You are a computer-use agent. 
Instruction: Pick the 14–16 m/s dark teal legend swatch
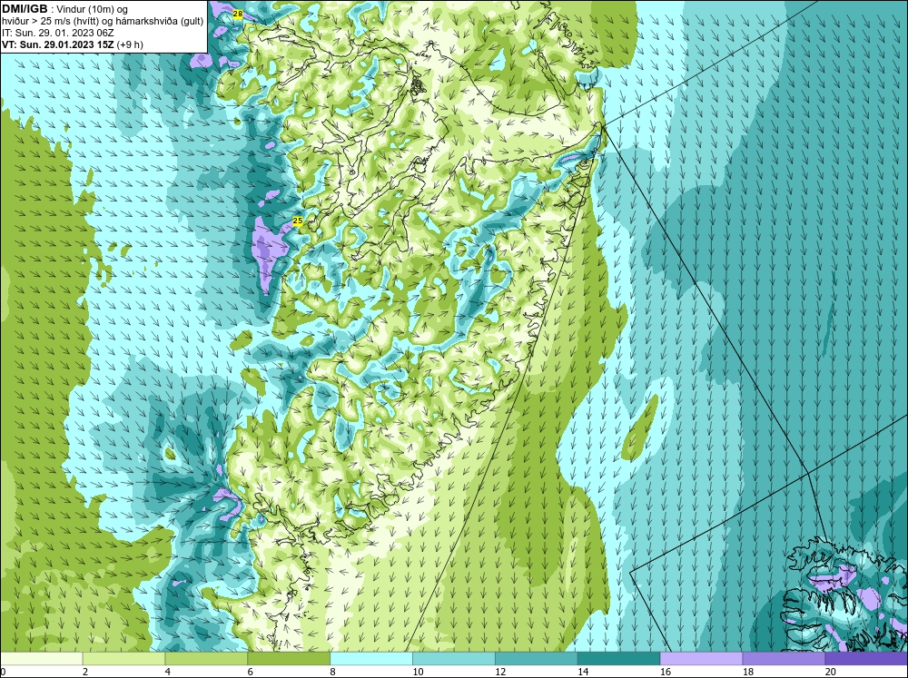click(619, 659)
